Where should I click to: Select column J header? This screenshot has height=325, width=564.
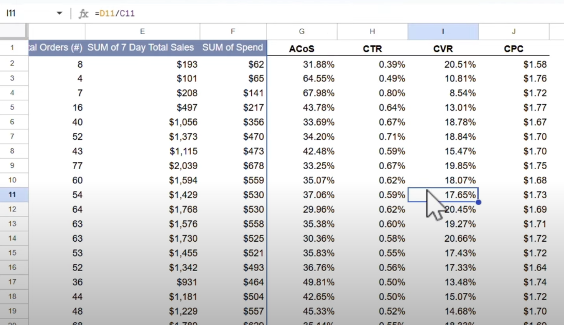tap(513, 32)
